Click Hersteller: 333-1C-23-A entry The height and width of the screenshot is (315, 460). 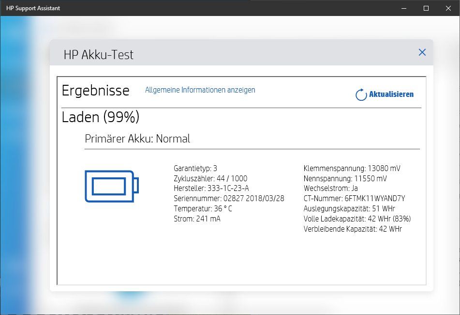click(x=211, y=189)
